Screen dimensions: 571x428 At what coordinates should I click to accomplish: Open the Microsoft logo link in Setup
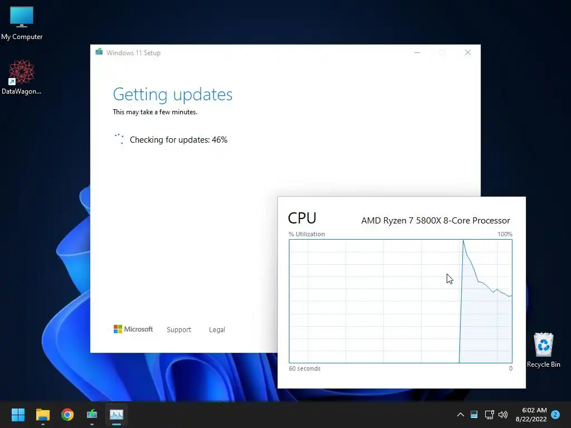coord(133,329)
